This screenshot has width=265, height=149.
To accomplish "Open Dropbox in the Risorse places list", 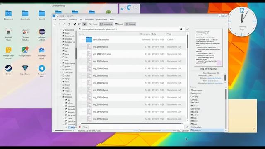I will coord(197,94).
